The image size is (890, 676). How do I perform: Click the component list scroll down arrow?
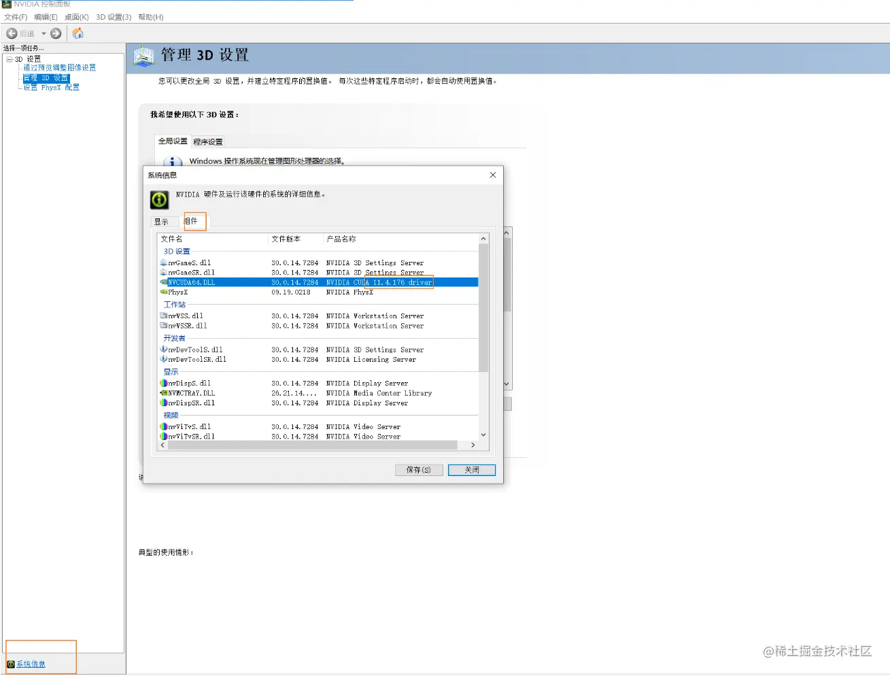click(x=483, y=435)
